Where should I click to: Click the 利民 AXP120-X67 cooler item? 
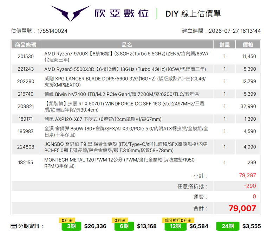pyautogui.click(x=103, y=119)
